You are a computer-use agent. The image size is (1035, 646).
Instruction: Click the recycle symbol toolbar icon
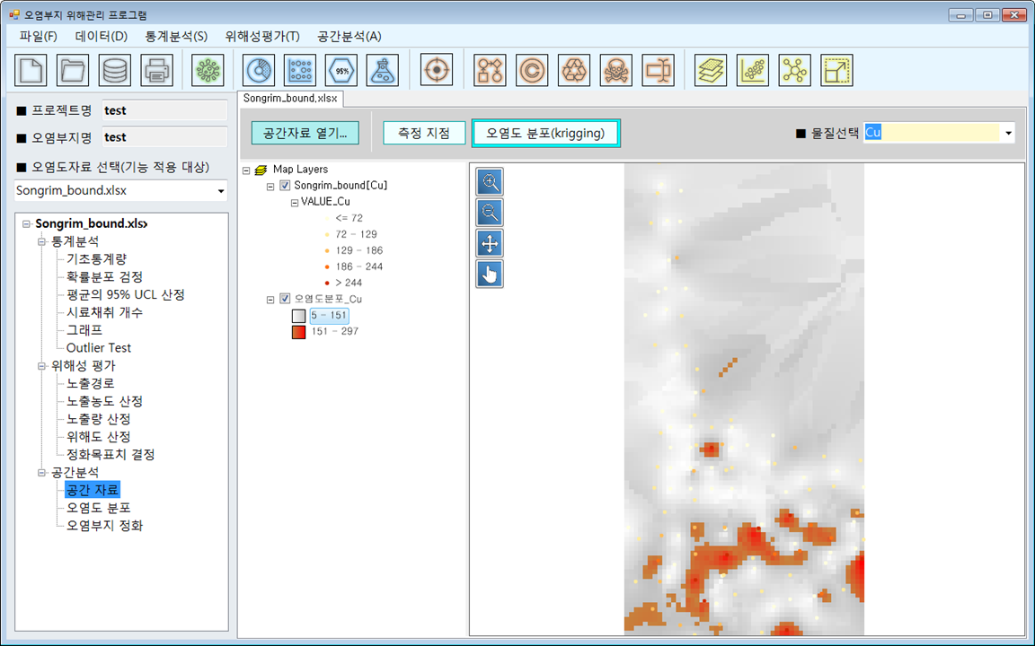[574, 70]
